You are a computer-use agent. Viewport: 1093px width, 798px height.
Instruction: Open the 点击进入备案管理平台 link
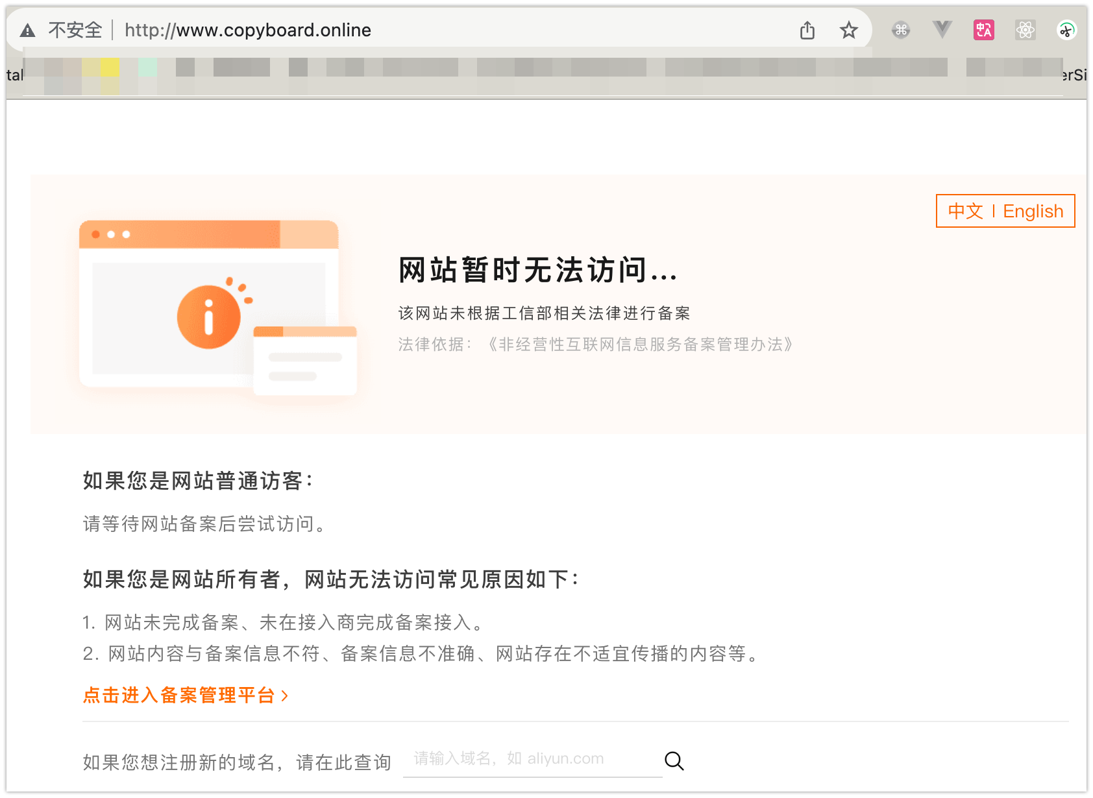point(179,695)
